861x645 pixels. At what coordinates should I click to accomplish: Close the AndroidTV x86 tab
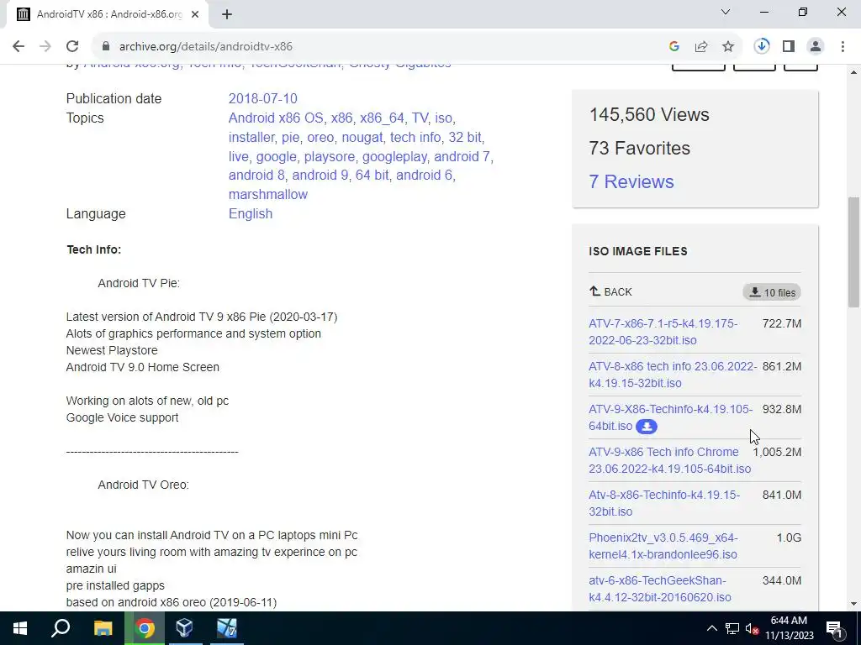pos(195,14)
